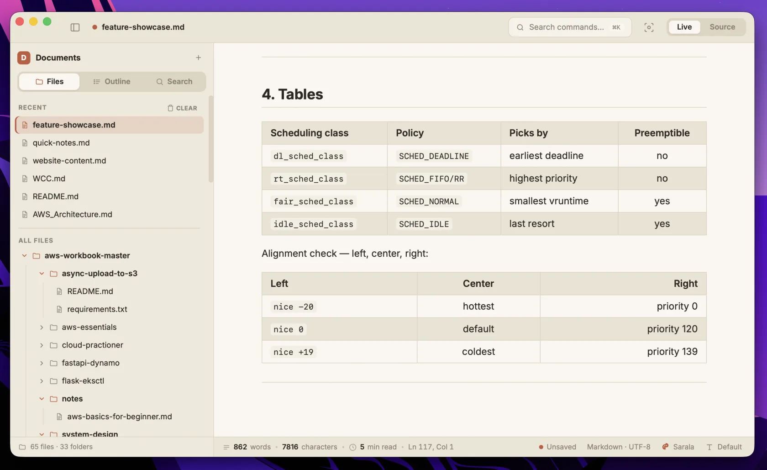This screenshot has width=767, height=470.
Task: Click the Sarala theme palette icon
Action: (666, 447)
